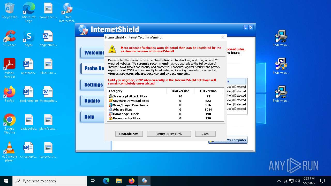Select InternetShield in the taskbar
Image resolution: width=331 pixels, height=186 pixels.
pos(144,181)
